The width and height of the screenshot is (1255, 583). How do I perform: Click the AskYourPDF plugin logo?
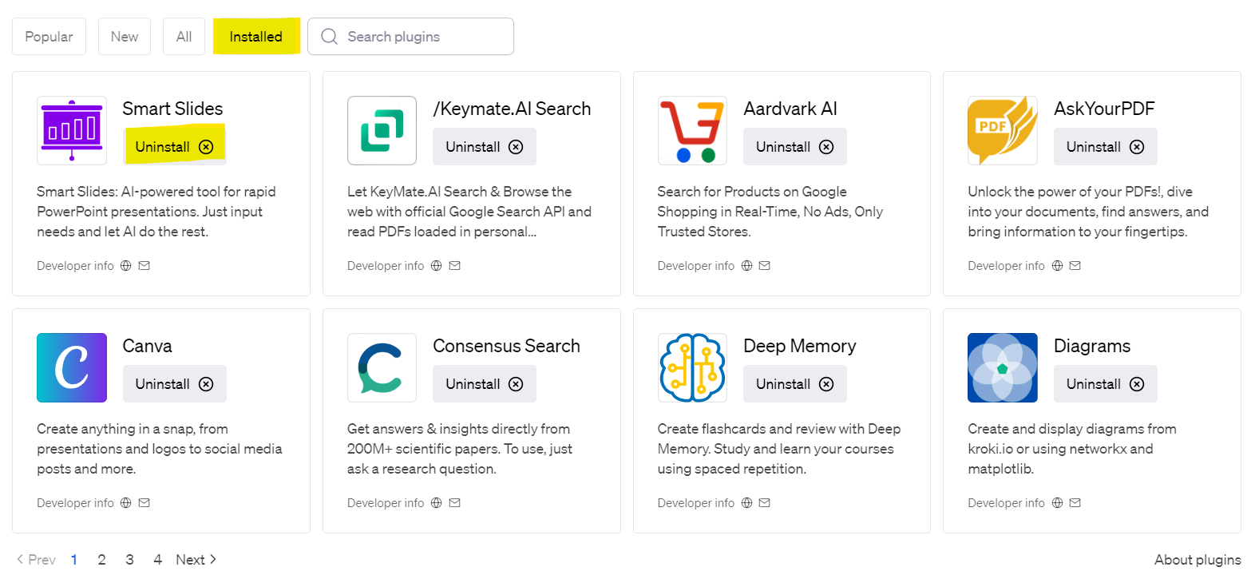[1003, 130]
